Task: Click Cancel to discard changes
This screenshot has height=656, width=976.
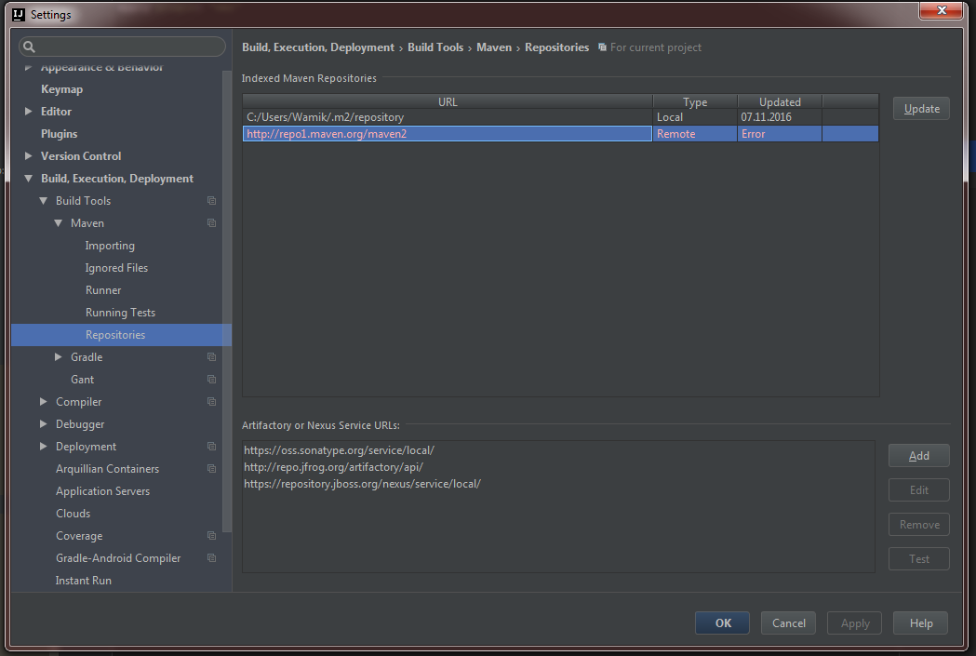Action: pyautogui.click(x=789, y=623)
